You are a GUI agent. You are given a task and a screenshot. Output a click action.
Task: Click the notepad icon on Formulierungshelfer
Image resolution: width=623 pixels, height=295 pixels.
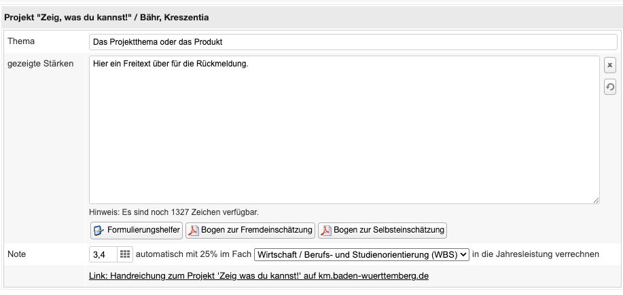[99, 231]
